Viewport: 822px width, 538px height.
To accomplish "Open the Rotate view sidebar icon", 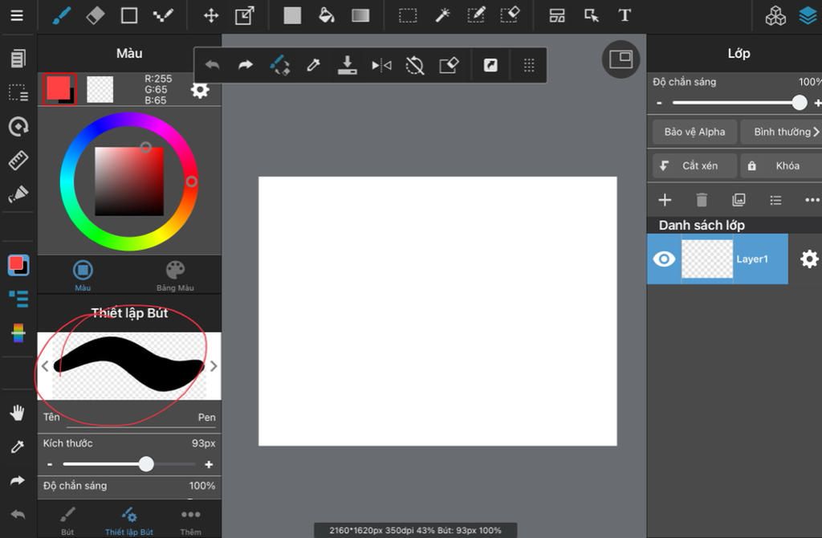I will pyautogui.click(x=18, y=126).
